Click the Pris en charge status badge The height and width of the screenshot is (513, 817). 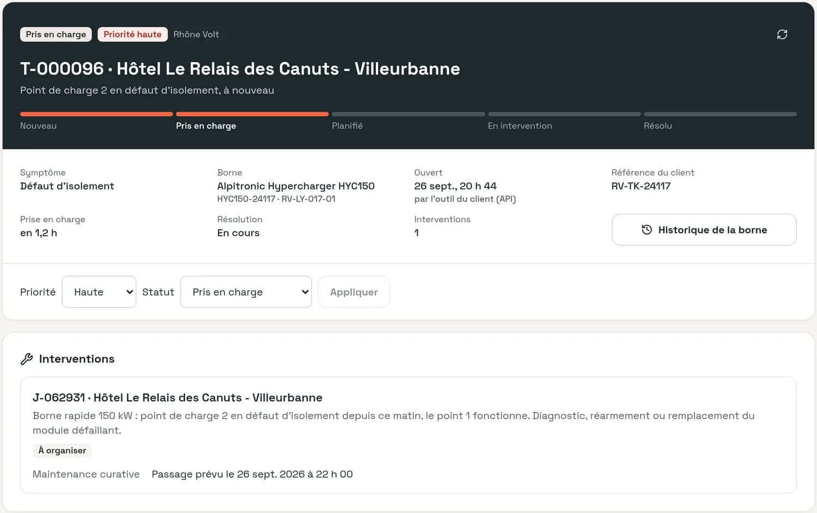56,34
